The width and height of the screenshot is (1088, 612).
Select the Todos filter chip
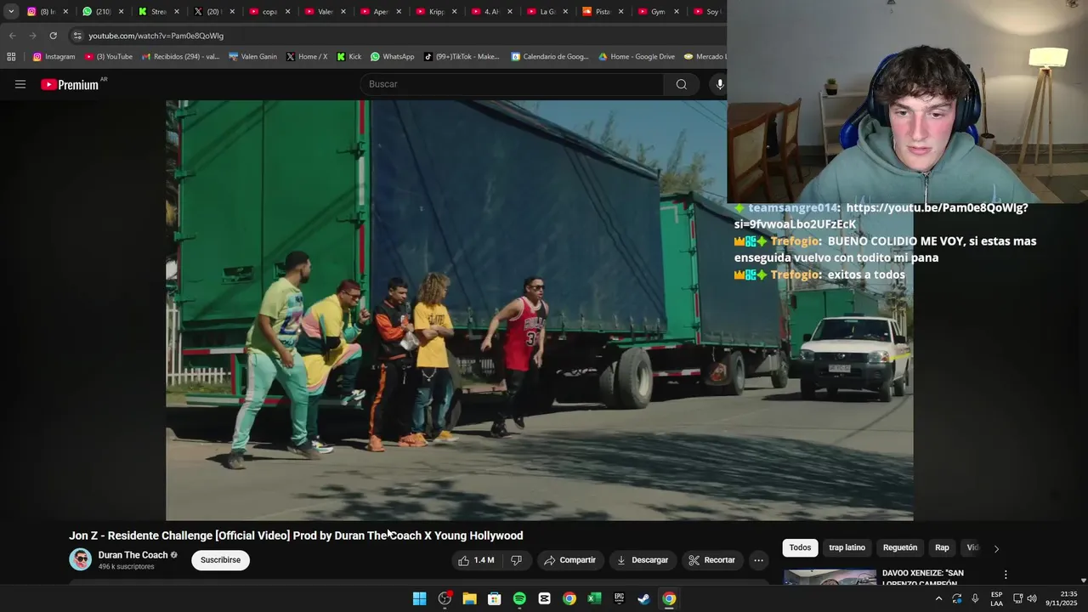click(x=800, y=547)
